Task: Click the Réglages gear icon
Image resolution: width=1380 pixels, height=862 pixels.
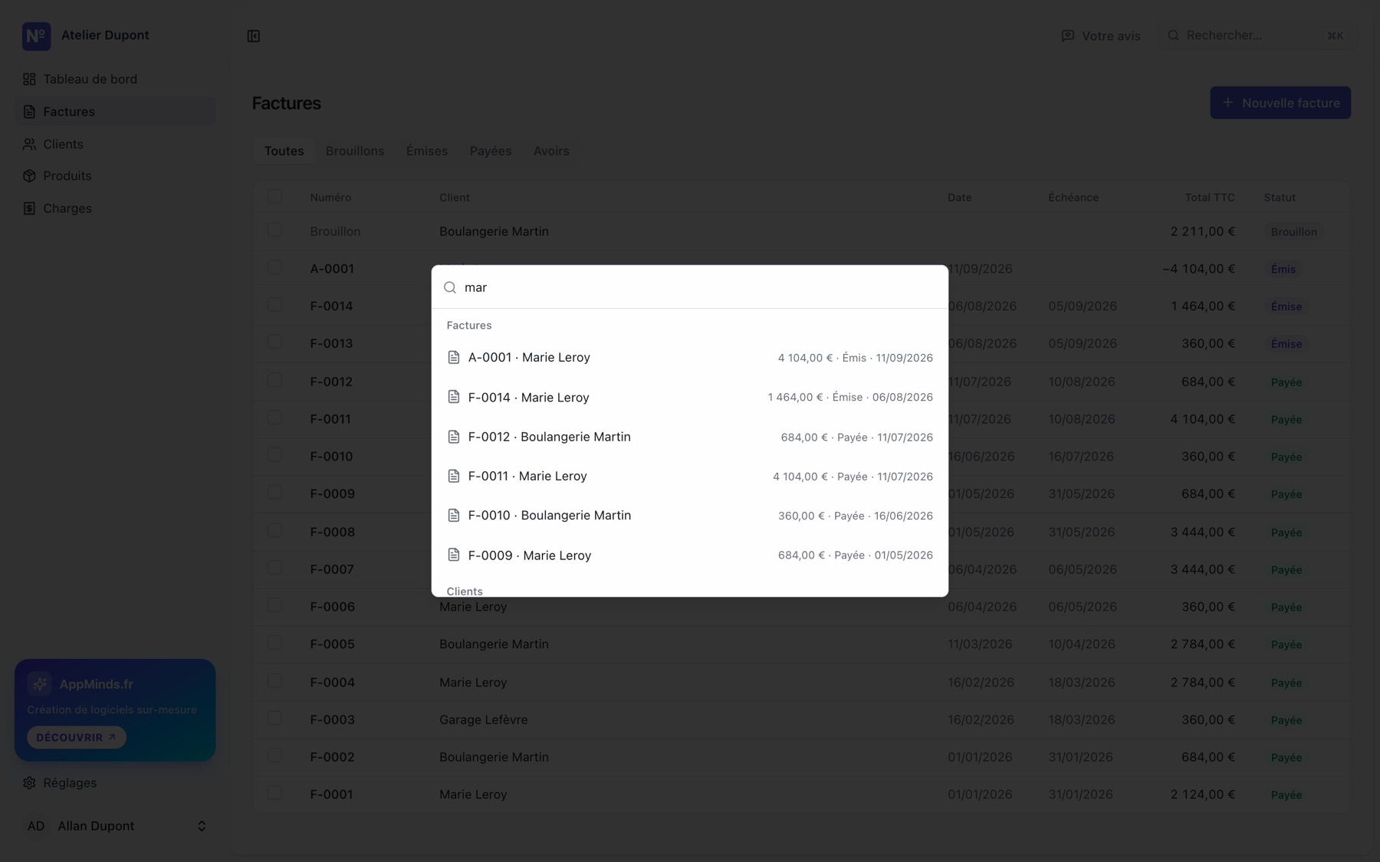Action: click(29, 783)
